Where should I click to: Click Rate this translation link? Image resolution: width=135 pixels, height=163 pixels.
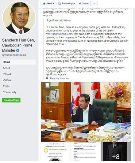click(60, 78)
